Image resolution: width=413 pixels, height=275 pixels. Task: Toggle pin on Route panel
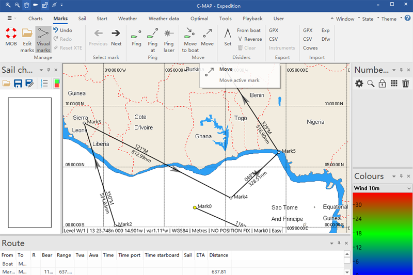point(339,243)
